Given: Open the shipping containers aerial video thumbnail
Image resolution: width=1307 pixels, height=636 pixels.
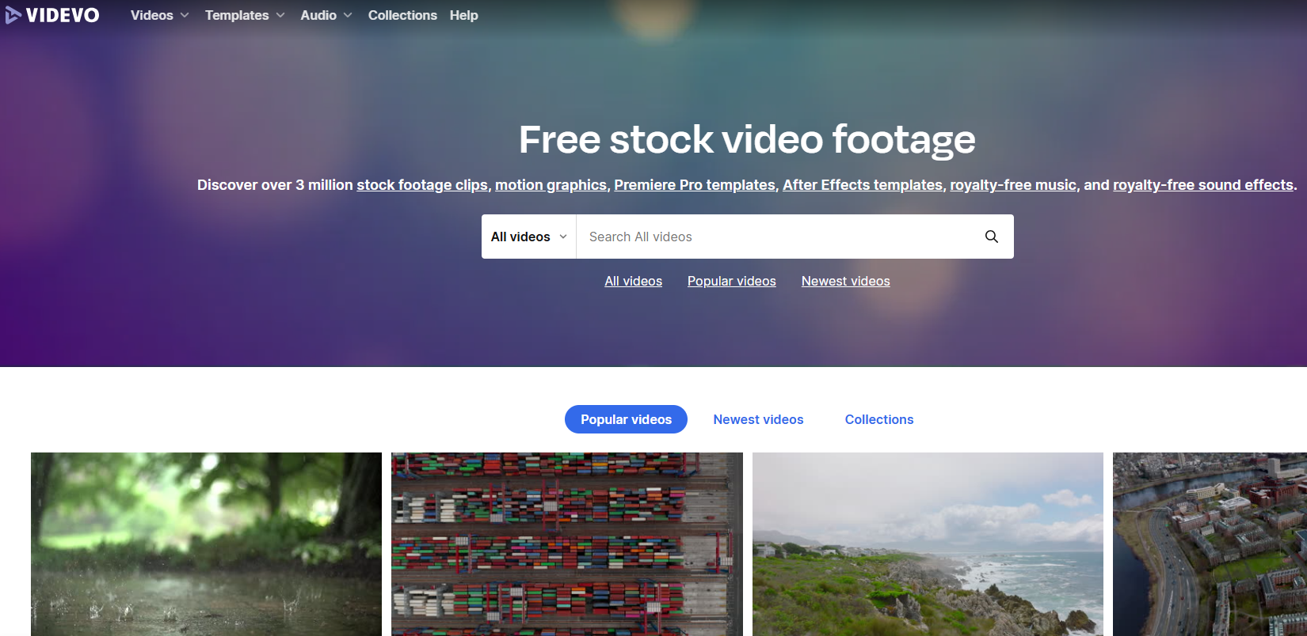Looking at the screenshot, I should click(567, 544).
